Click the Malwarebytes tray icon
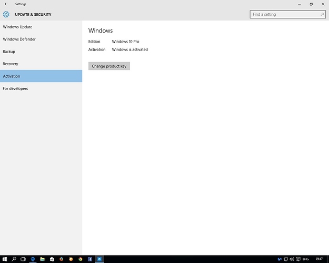 280,259
